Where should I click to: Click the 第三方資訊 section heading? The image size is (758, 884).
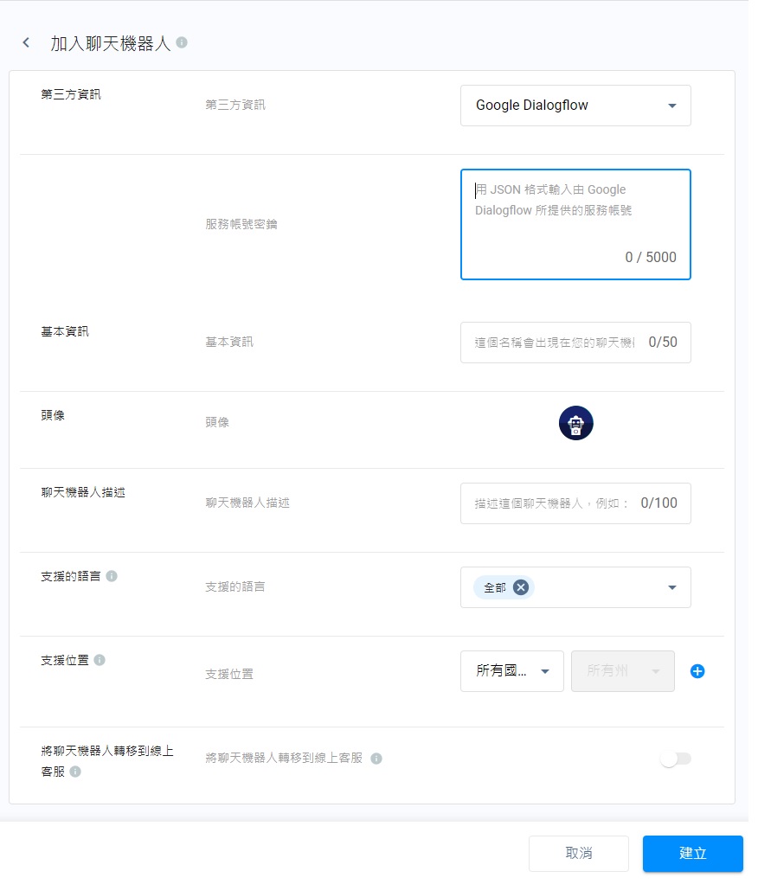(71, 95)
